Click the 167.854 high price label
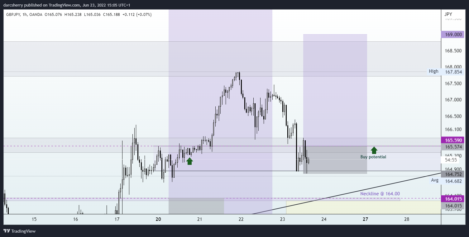Image resolution: width=469 pixels, height=237 pixels. (x=453, y=72)
